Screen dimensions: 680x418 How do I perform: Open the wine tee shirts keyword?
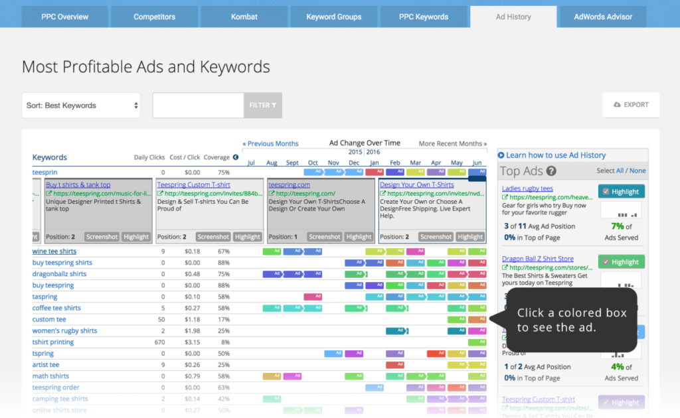(x=54, y=251)
